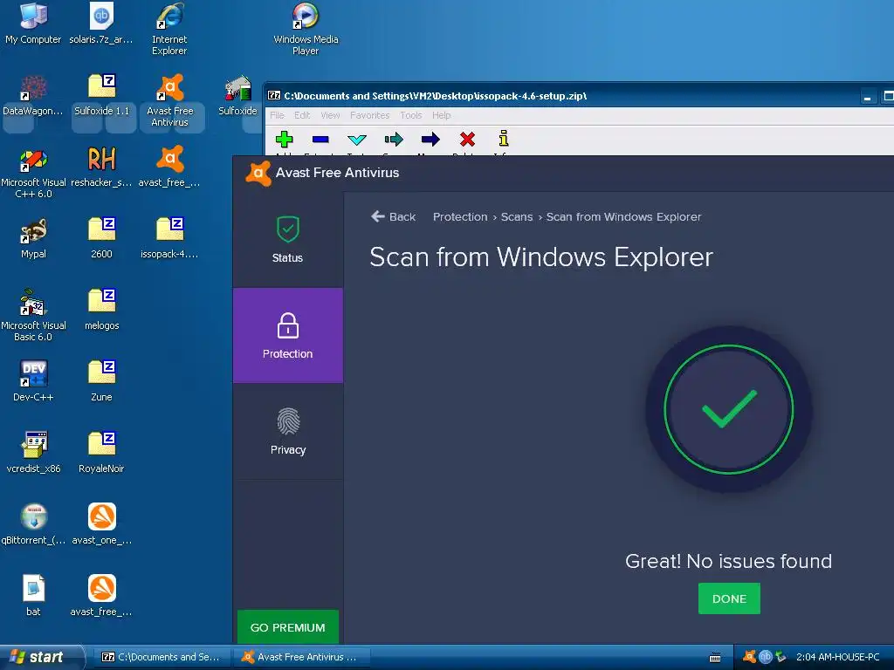Image resolution: width=894 pixels, height=670 pixels.
Task: Click the Scan from Windows Explorer breadcrumb
Action: click(x=623, y=216)
